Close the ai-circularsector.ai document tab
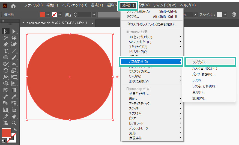239x145 pixels. pyautogui.click(x=92, y=23)
